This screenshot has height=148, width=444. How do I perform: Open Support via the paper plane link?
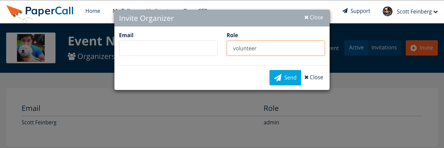point(356,11)
